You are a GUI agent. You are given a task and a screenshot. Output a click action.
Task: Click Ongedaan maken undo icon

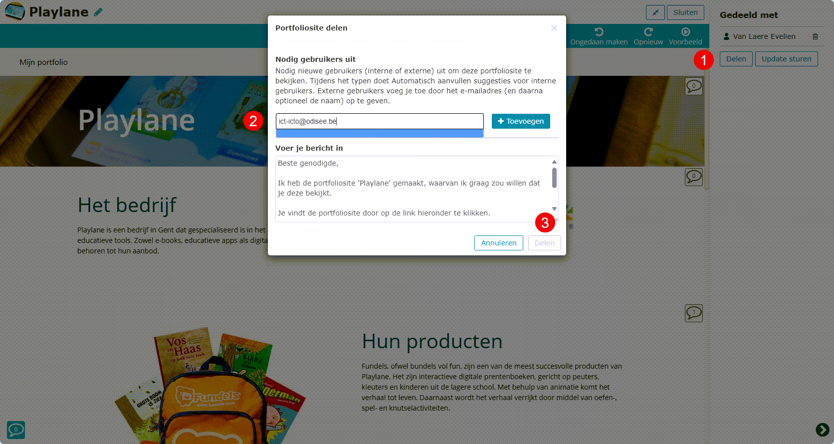point(599,32)
